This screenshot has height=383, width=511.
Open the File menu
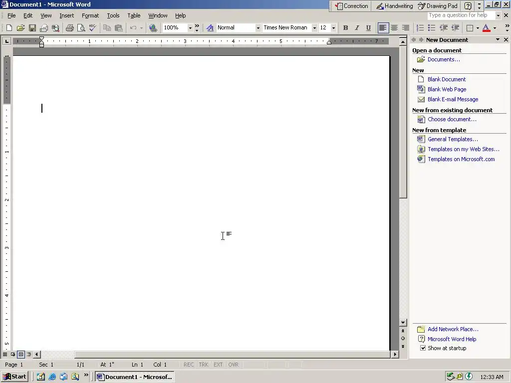[11, 15]
